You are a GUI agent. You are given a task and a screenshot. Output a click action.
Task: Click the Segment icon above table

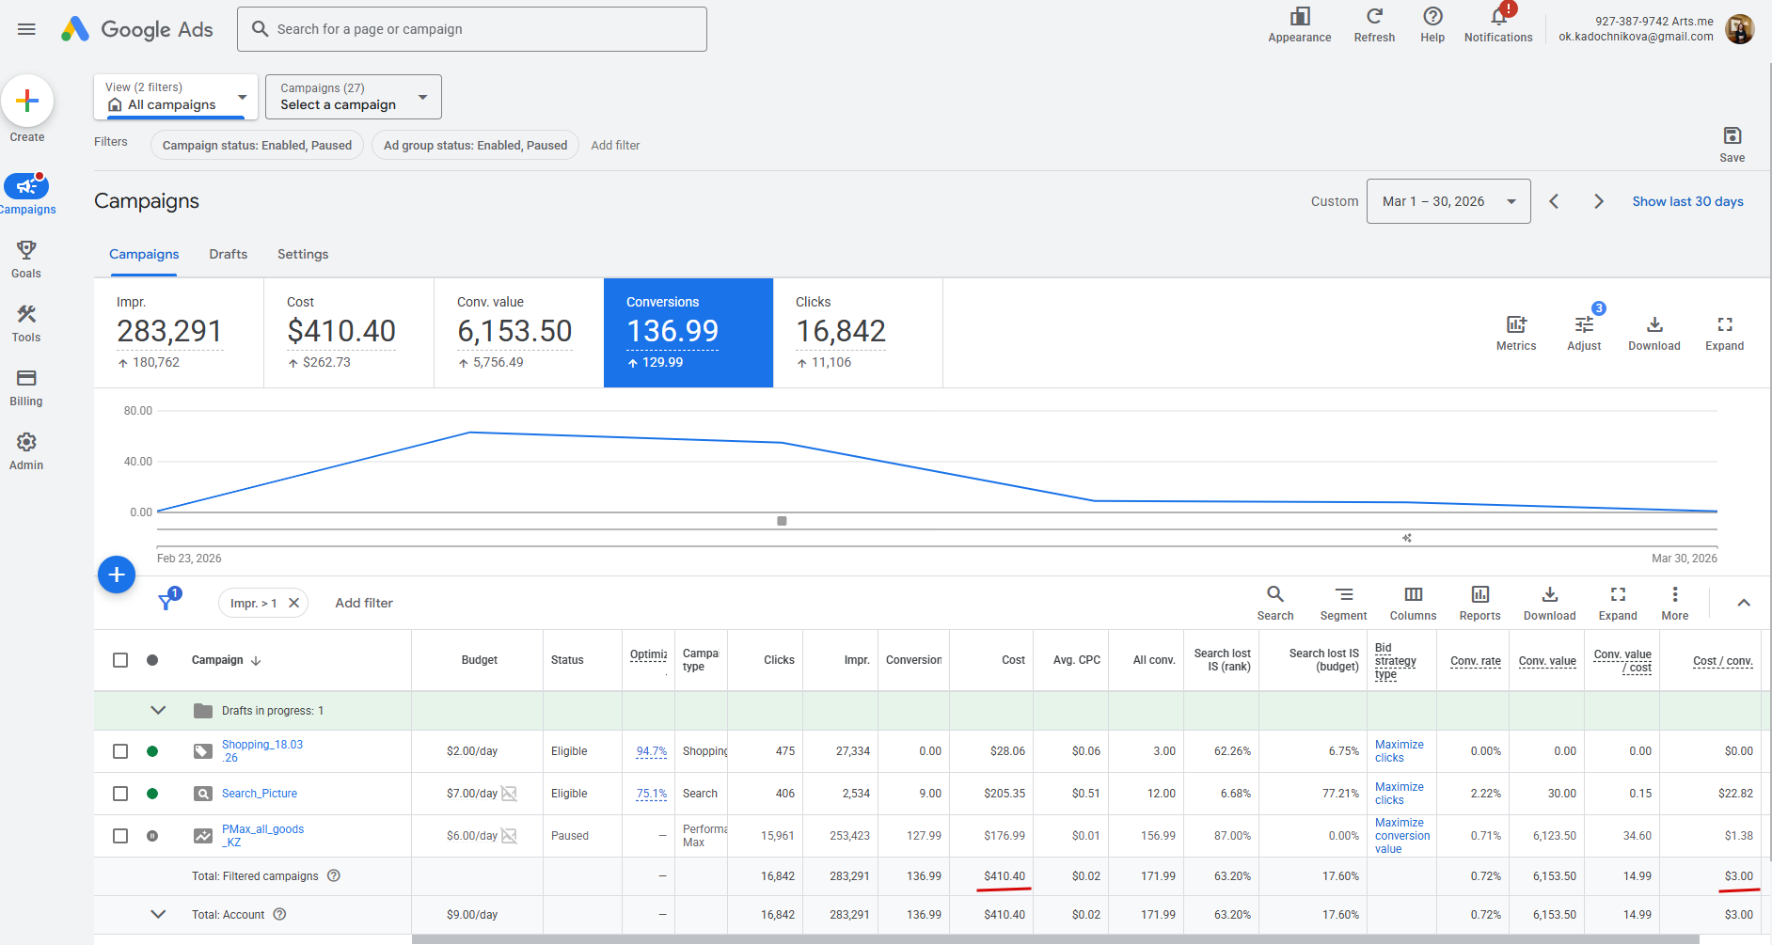[x=1344, y=594]
